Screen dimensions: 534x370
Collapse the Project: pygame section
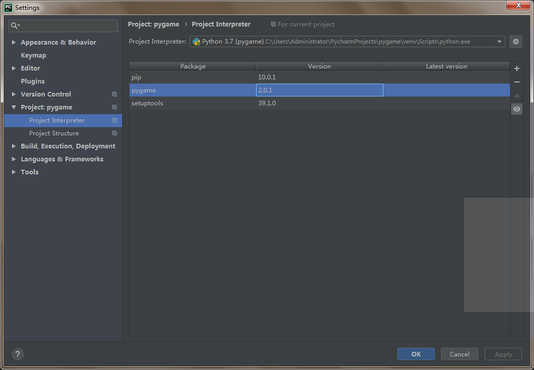click(14, 107)
